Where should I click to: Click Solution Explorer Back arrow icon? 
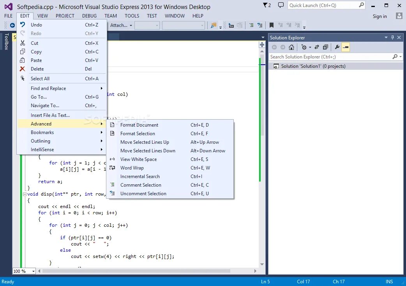coord(274,47)
